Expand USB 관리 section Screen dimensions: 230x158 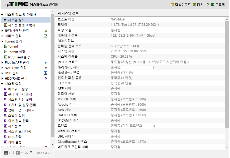2,73
